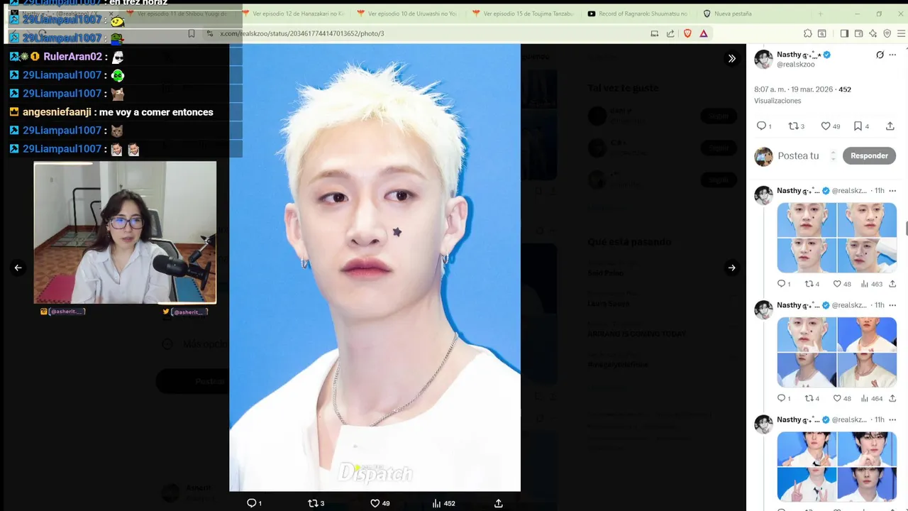The image size is (908, 511).
Task: Switch to 'Record of Ragnarok' YouTube tab
Action: click(638, 13)
